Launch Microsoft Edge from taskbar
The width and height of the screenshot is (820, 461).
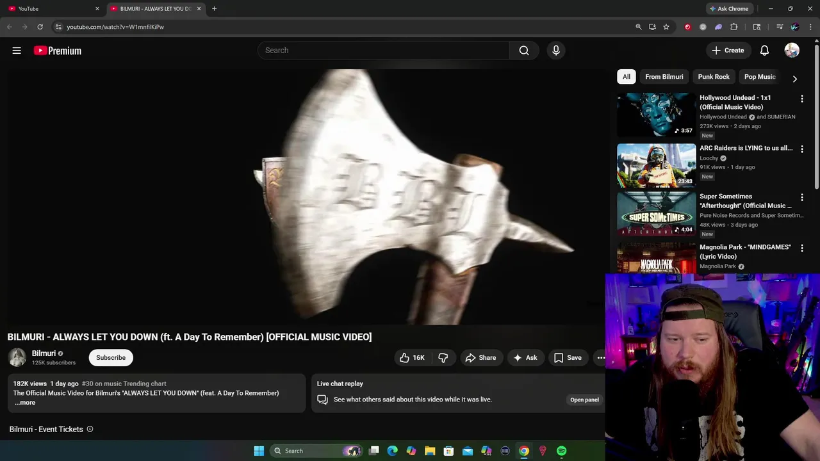coord(393,451)
